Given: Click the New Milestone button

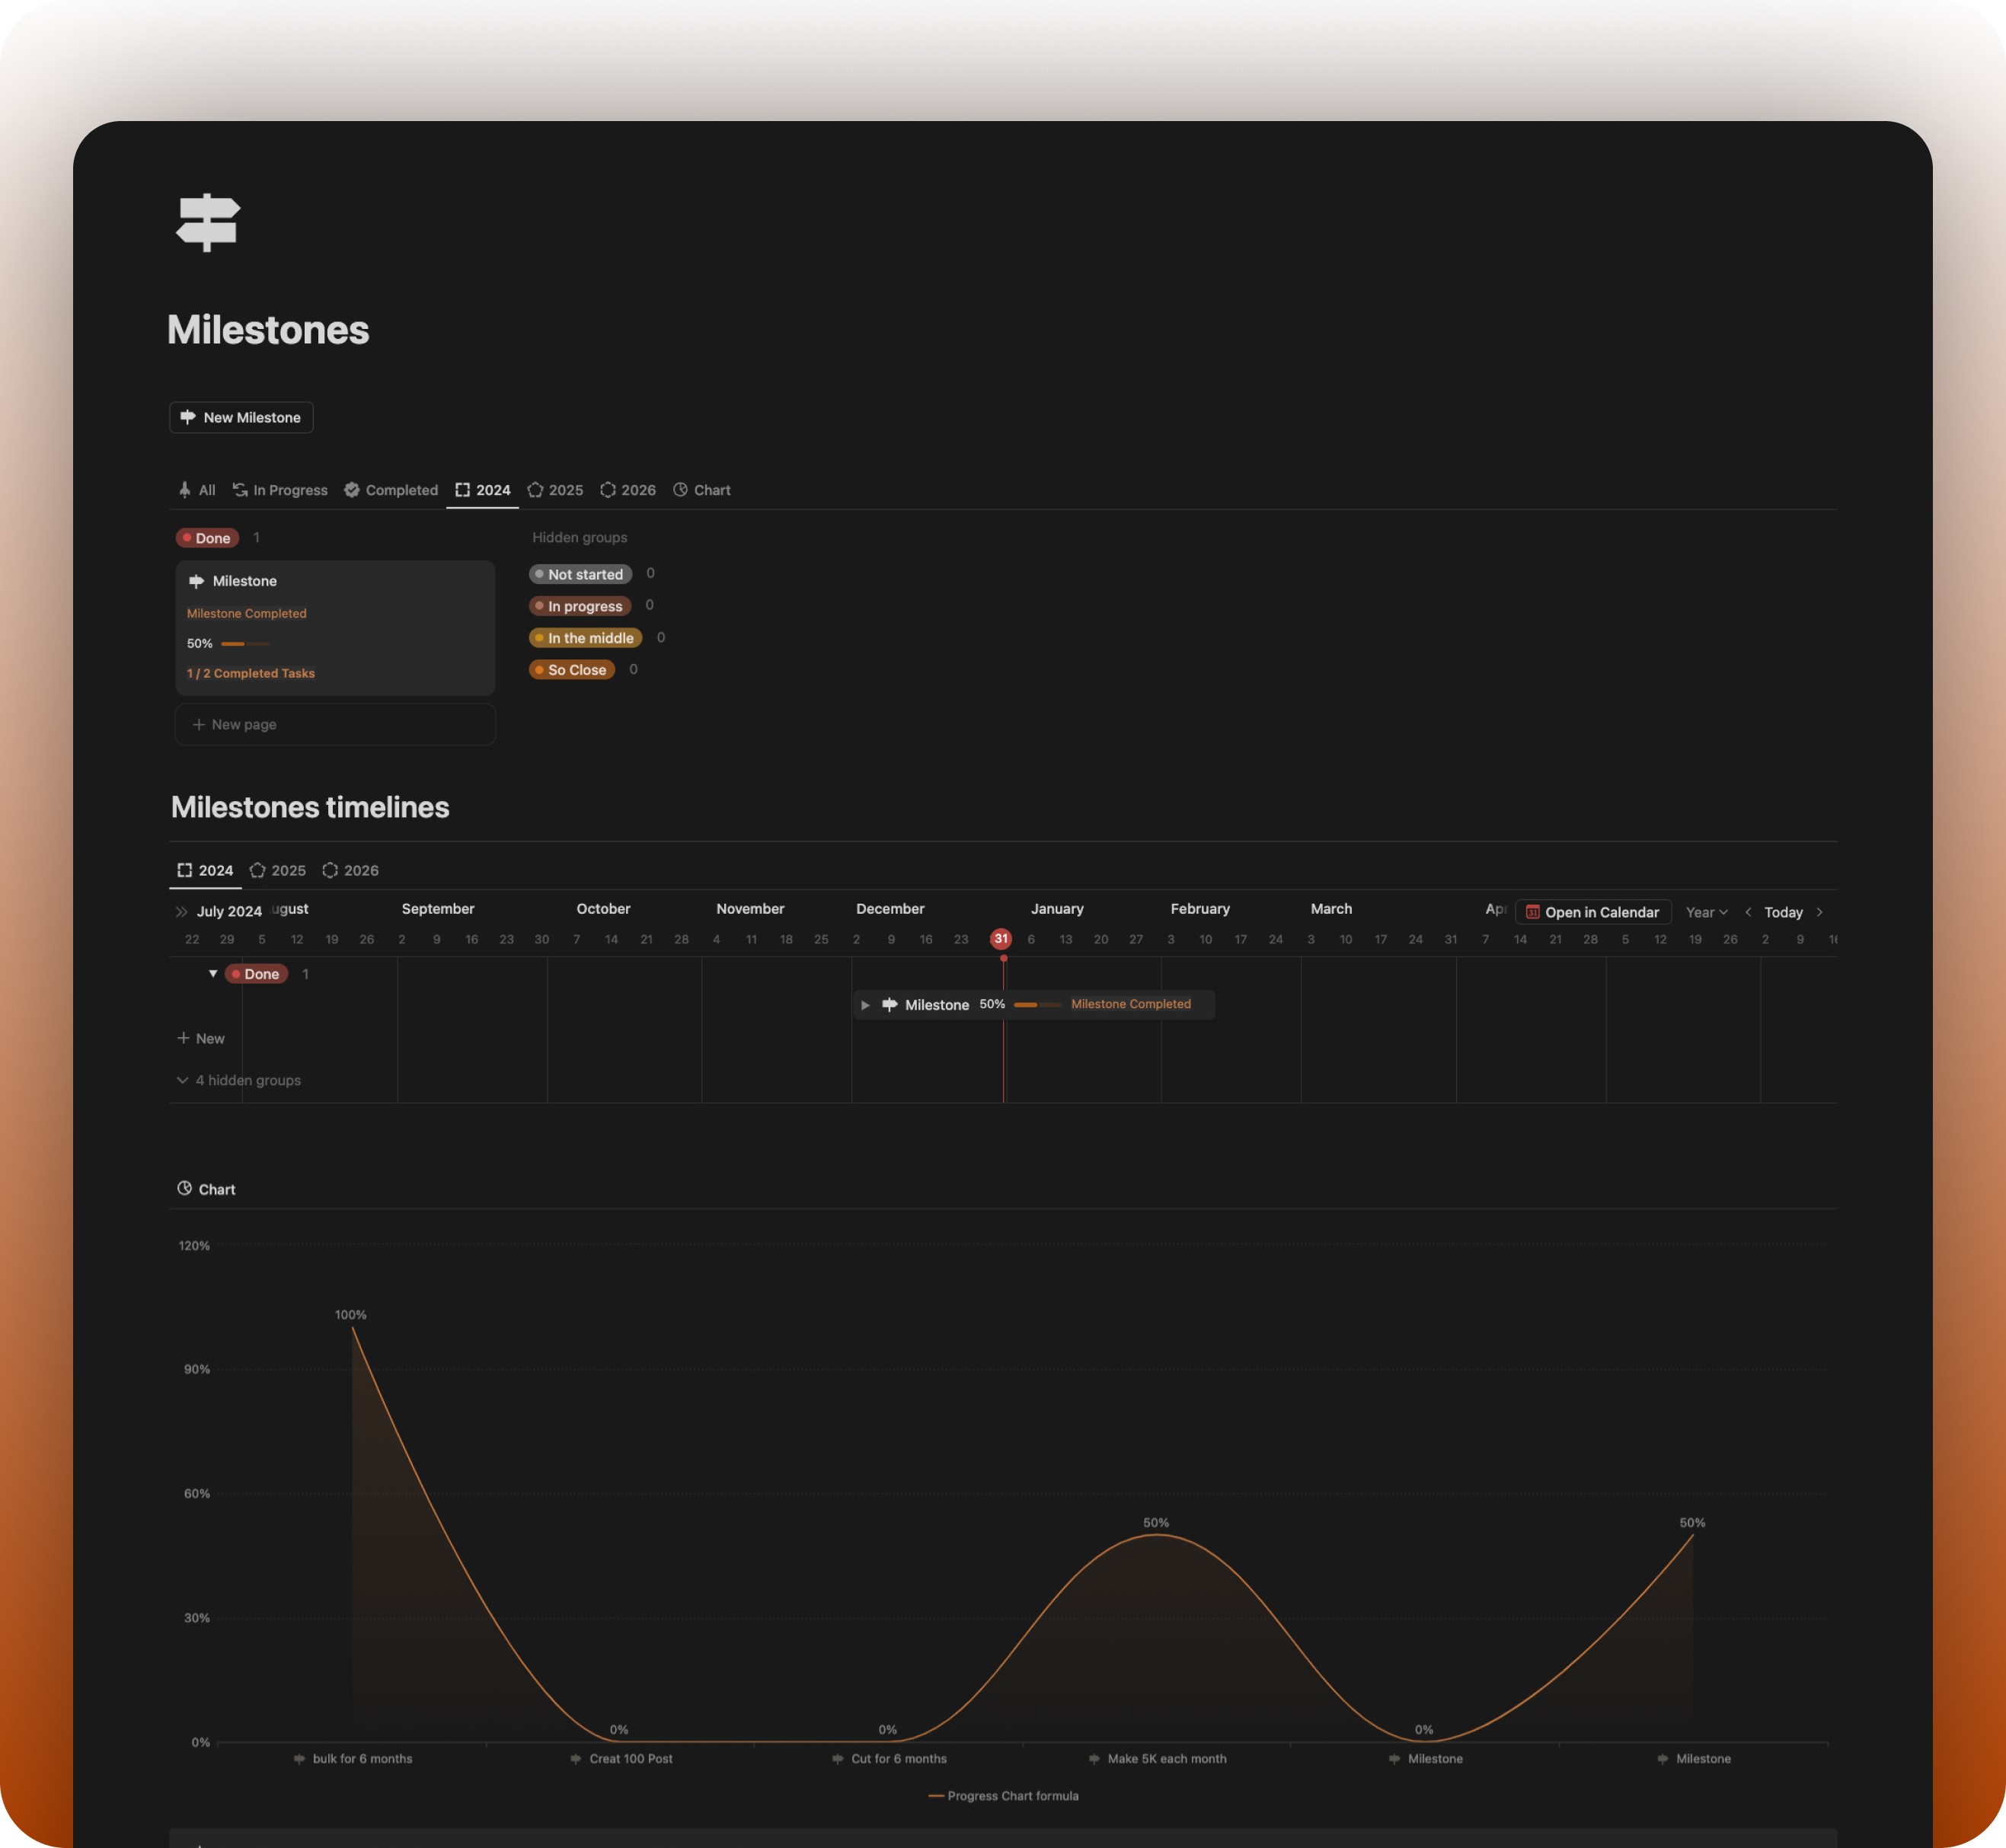Looking at the screenshot, I should (x=241, y=417).
